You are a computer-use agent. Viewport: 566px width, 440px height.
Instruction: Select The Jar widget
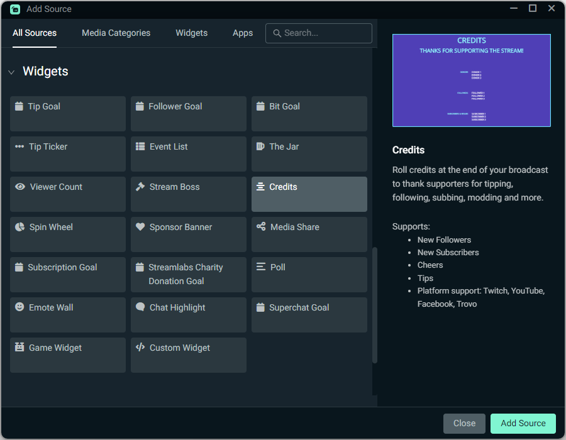click(309, 154)
